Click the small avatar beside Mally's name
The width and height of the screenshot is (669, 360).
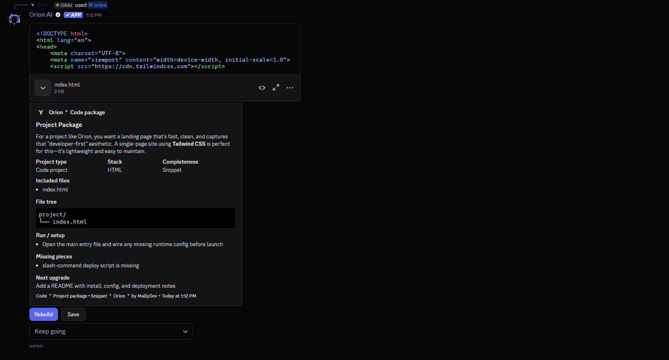[33, 5]
